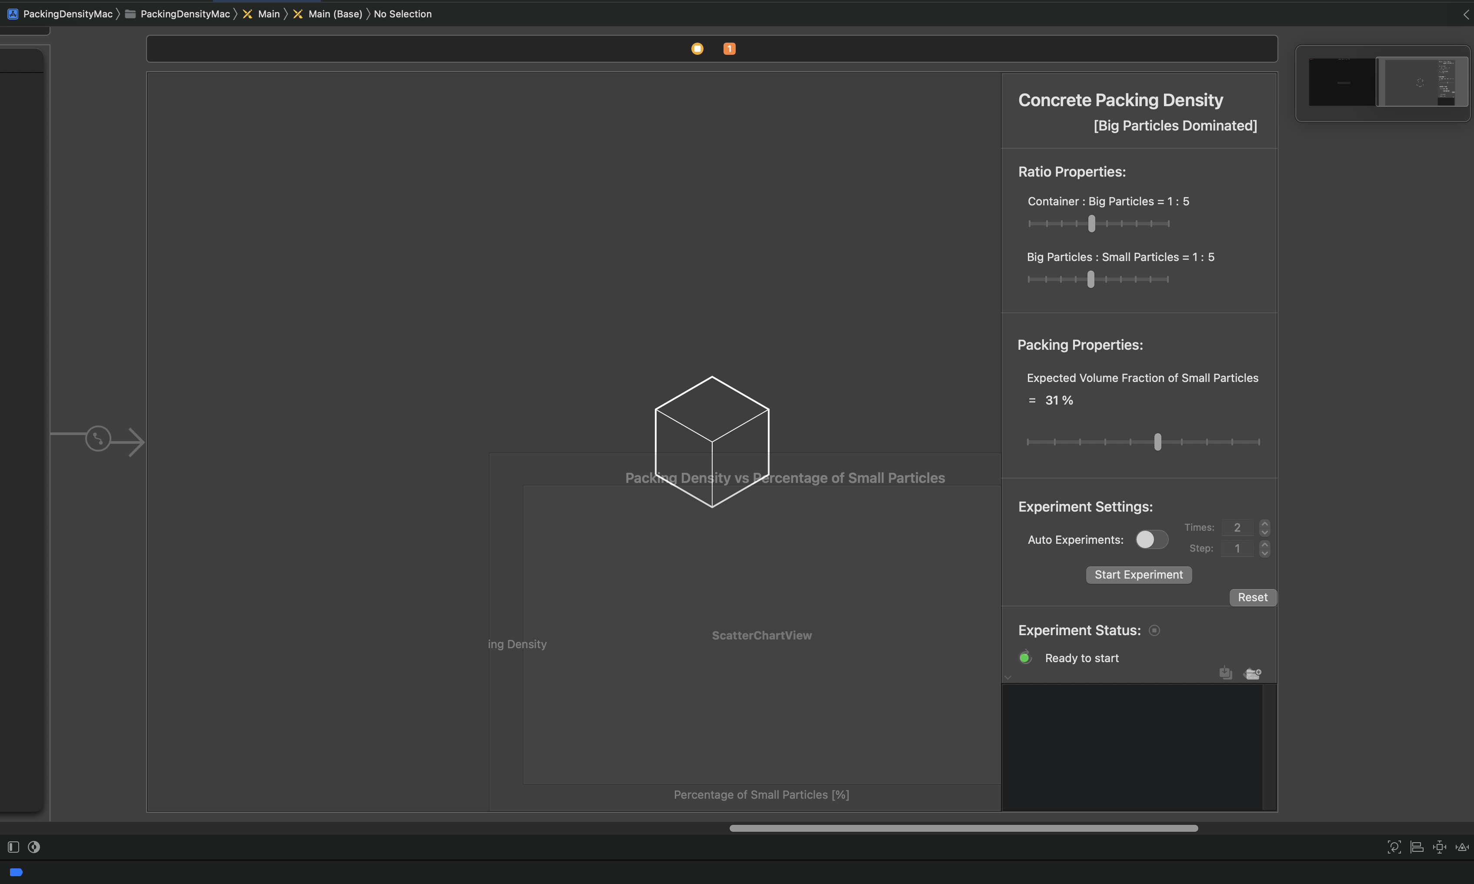Viewport: 1474px width, 884px height.
Task: Click the Update Frames icon in the canvas toolbar
Action: tap(1394, 847)
